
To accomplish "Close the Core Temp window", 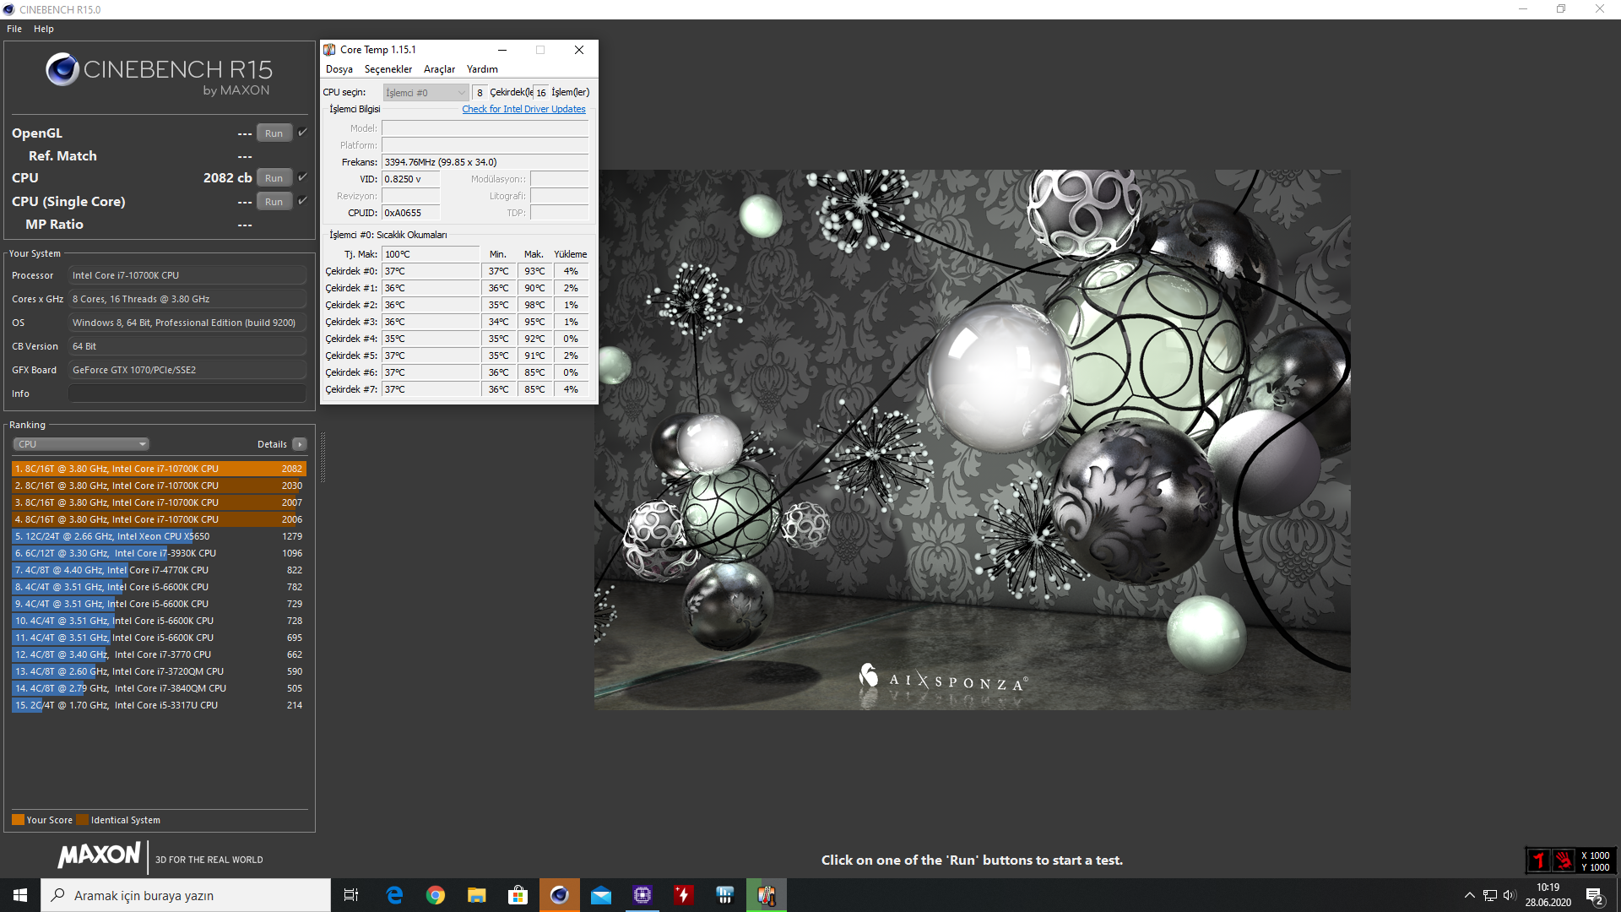I will [579, 50].
